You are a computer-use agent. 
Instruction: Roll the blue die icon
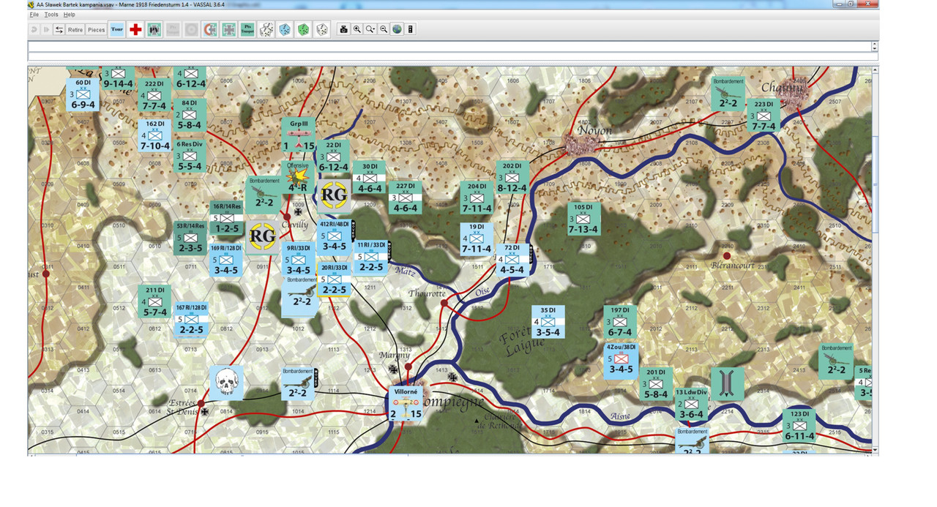point(285,29)
